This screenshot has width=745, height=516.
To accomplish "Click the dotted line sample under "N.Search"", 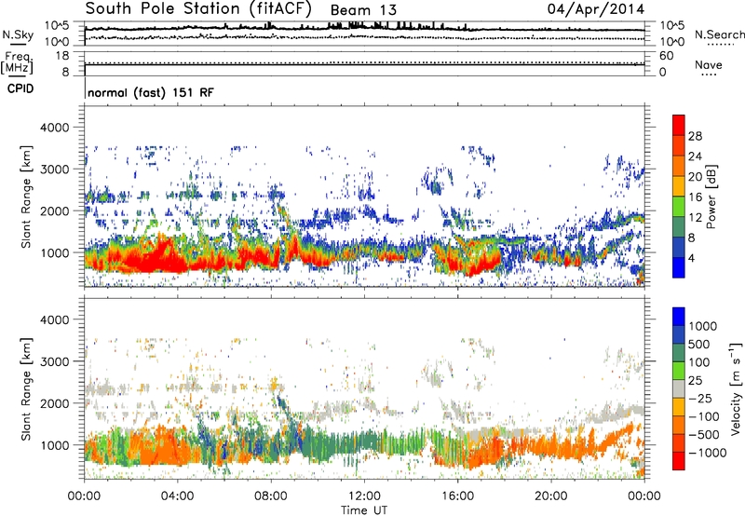I will click(721, 45).
